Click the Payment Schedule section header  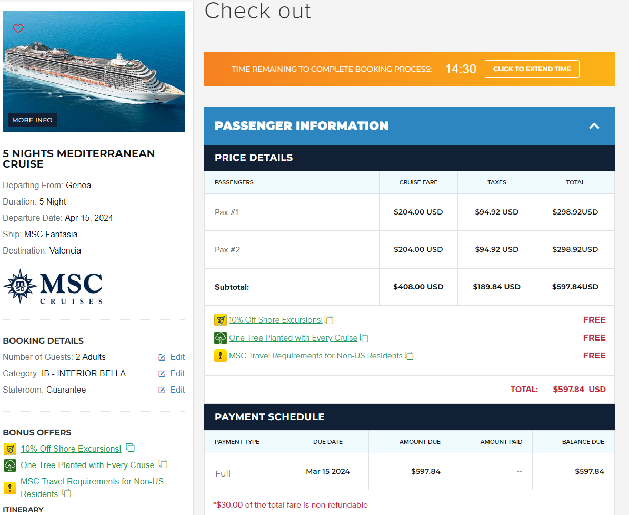[x=409, y=417]
